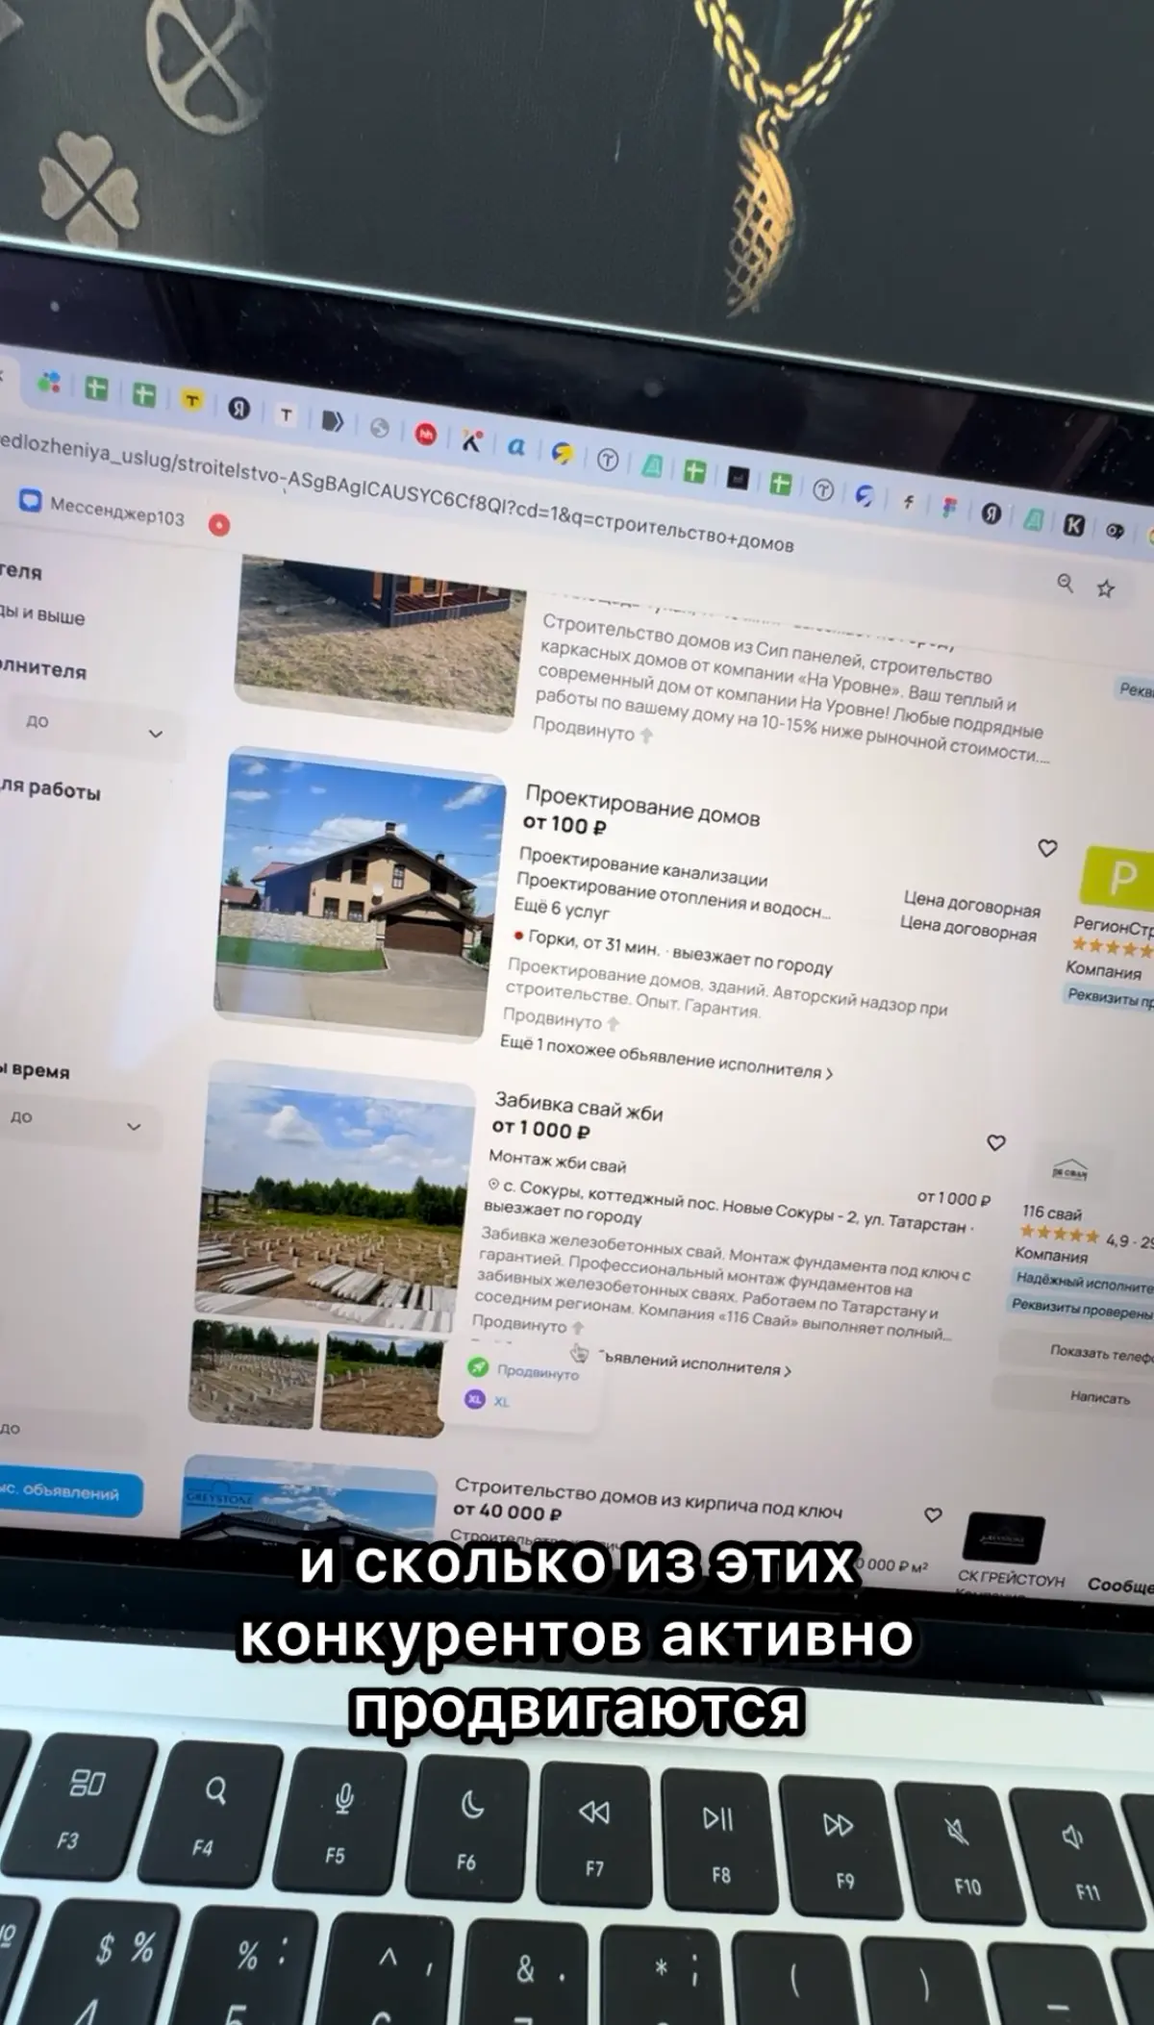Expand Ещё 6 услуг link

click(x=562, y=908)
